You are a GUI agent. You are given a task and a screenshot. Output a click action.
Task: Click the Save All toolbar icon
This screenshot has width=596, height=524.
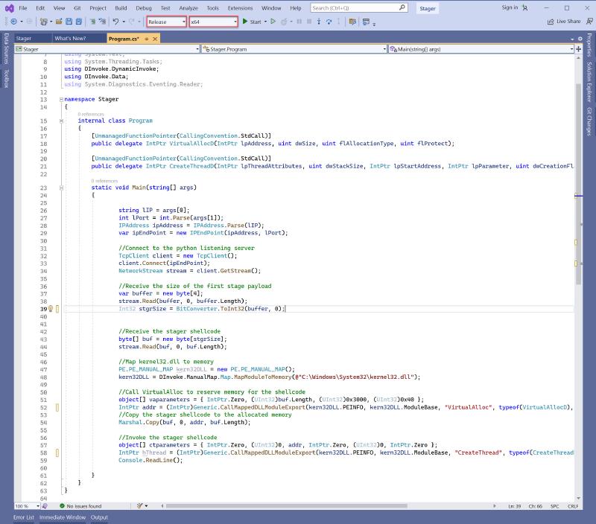[79, 22]
